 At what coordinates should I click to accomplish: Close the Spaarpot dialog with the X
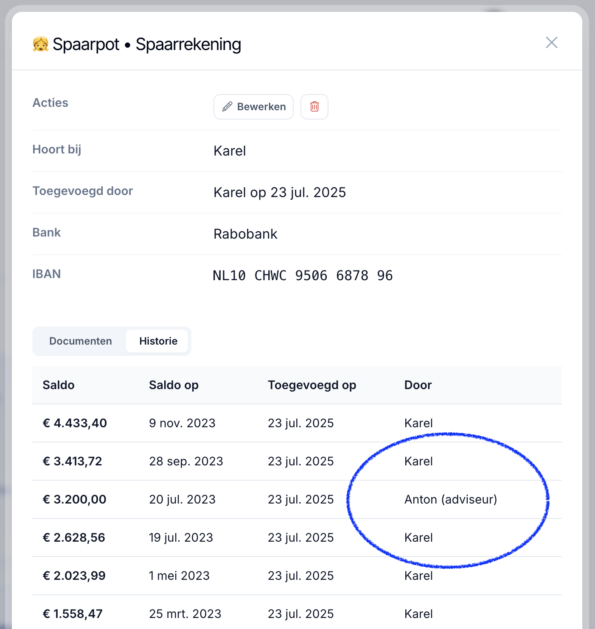[551, 42]
